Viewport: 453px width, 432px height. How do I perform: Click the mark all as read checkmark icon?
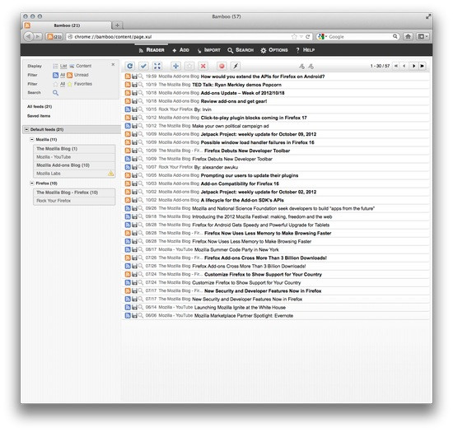[143, 66]
